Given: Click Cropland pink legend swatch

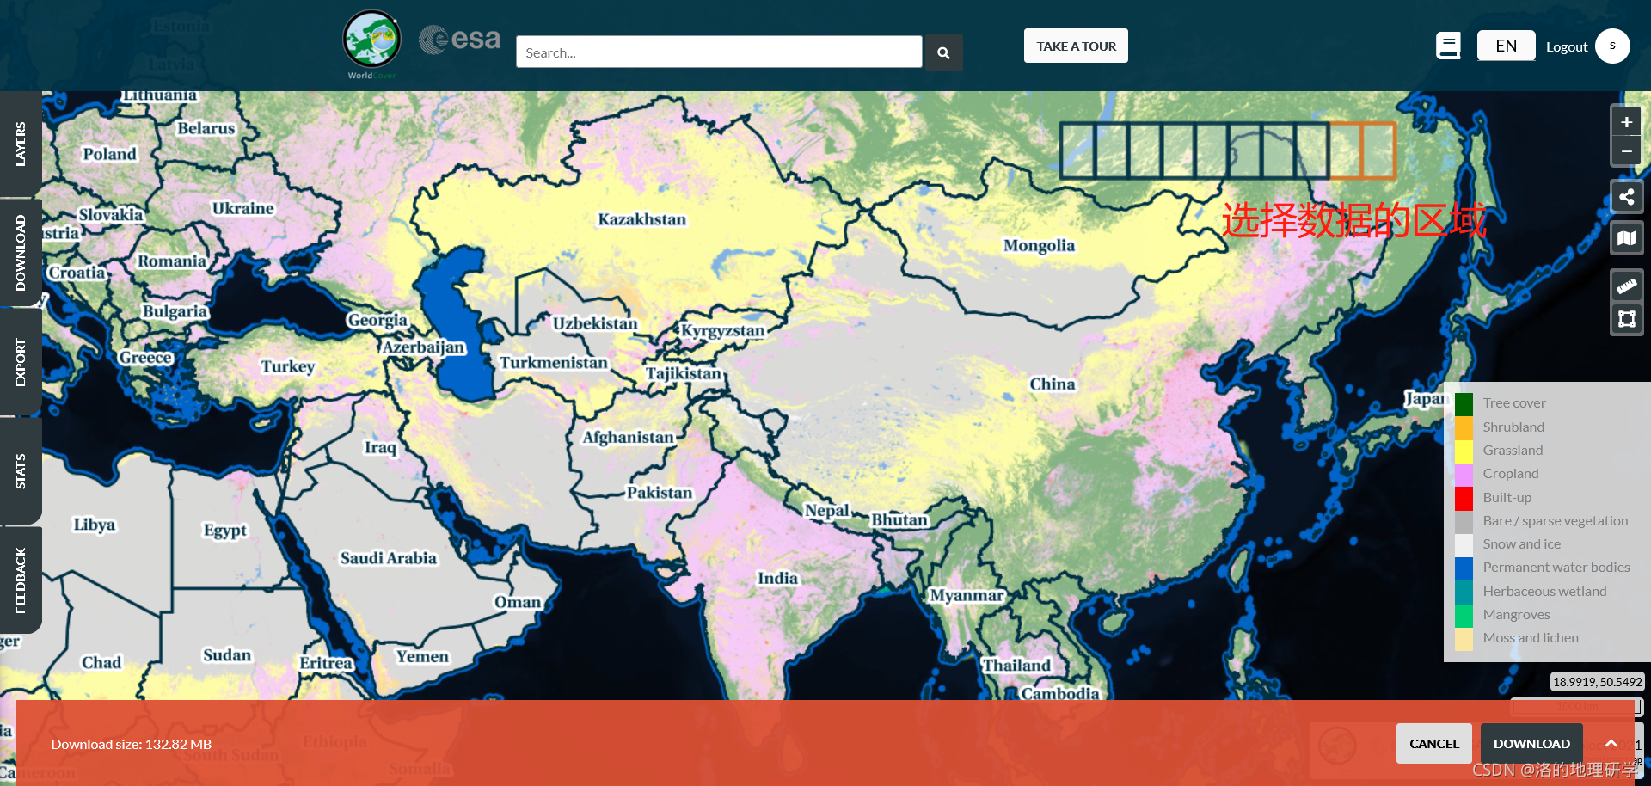Looking at the screenshot, I should click(1464, 474).
